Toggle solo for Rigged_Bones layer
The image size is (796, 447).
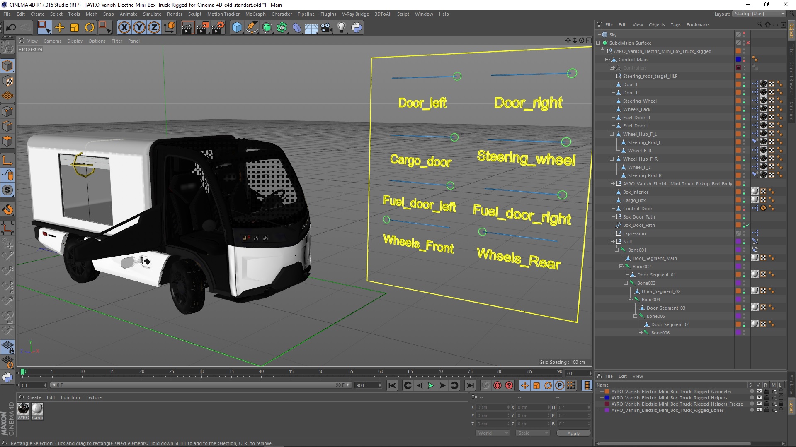point(751,410)
